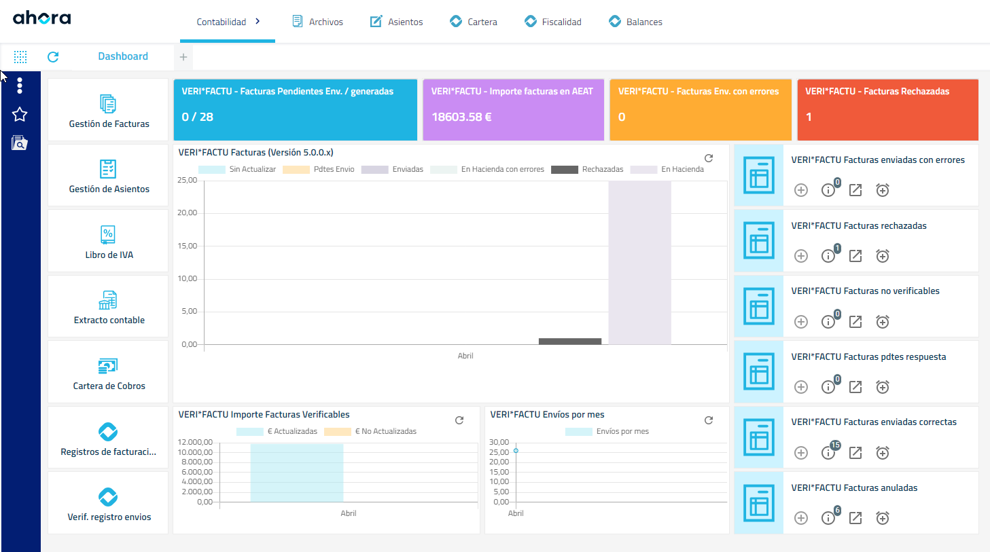This screenshot has width=990, height=552.
Task: Click the Facturas Env. con errores card
Action: coord(701,110)
